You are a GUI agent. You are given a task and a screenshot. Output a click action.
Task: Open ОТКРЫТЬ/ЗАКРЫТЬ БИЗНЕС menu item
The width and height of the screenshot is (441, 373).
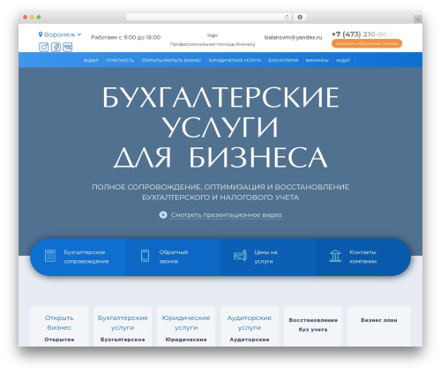pyautogui.click(x=171, y=60)
